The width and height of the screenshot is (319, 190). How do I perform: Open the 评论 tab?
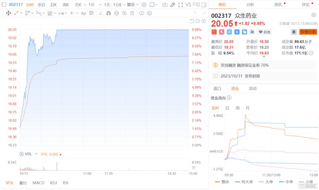point(305,4)
